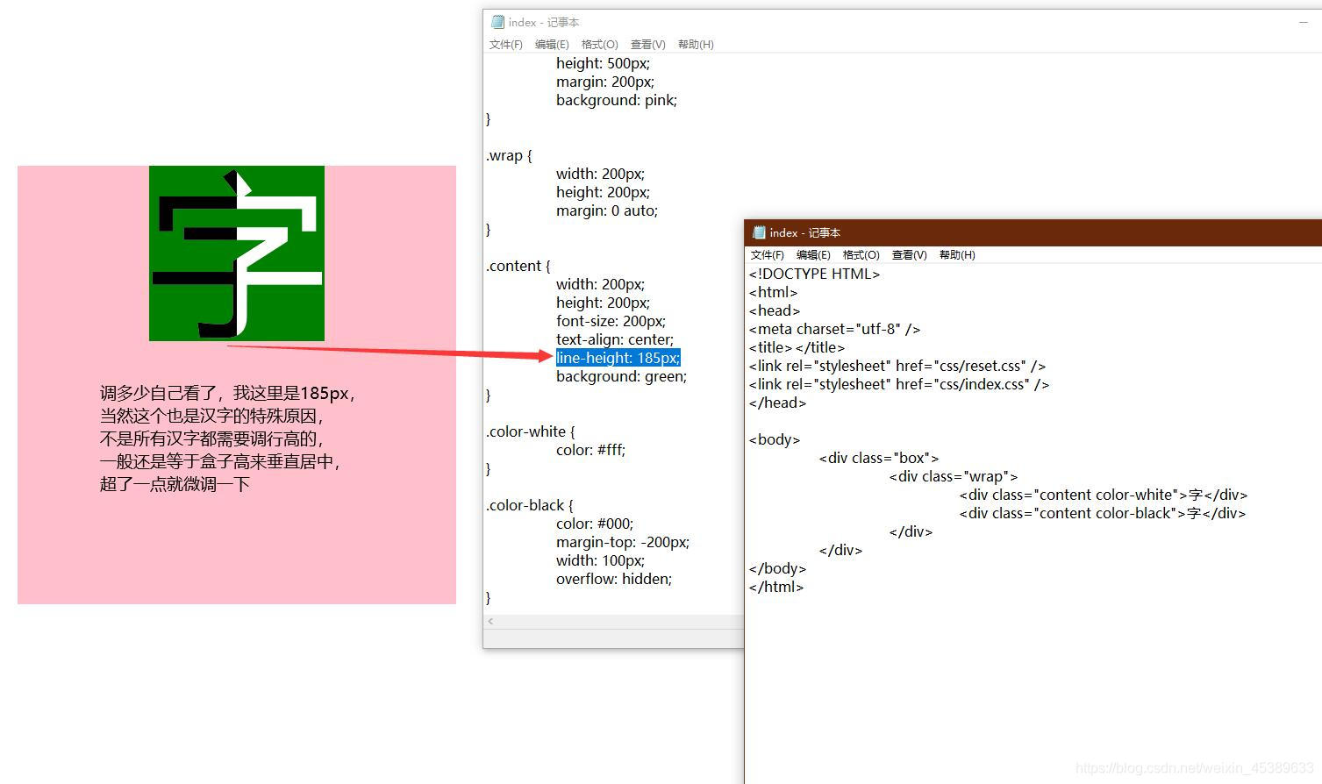
Task: Click Notepad icon in the CSS window title bar
Action: (497, 22)
